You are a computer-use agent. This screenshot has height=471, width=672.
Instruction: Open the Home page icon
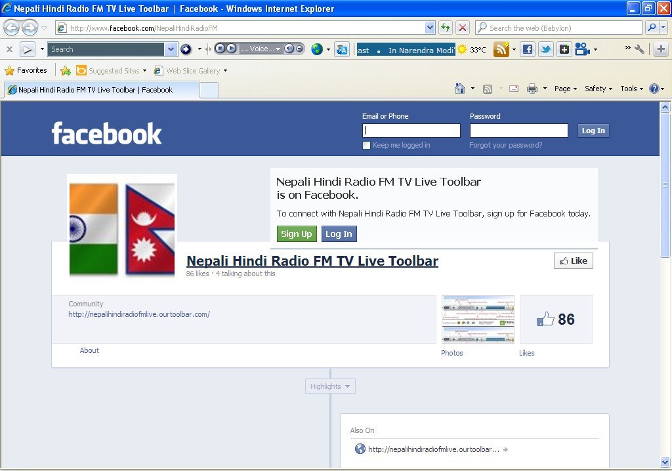click(459, 88)
